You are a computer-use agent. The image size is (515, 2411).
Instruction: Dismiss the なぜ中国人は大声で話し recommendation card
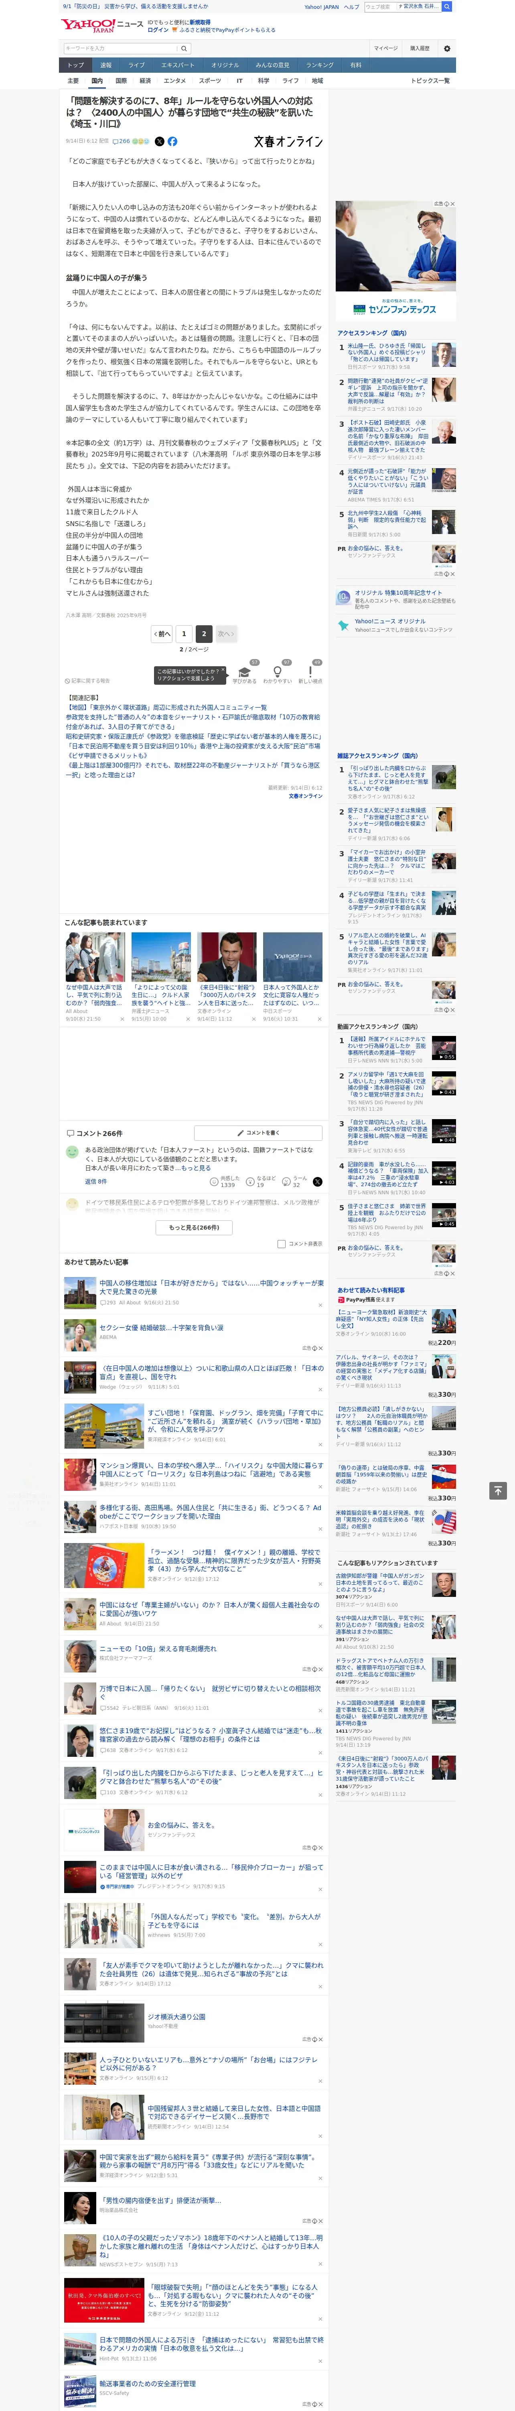pyautogui.click(x=122, y=1019)
